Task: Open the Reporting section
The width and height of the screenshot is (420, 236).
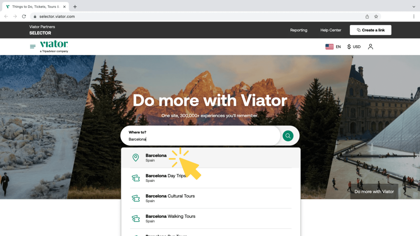Action: pos(299,30)
